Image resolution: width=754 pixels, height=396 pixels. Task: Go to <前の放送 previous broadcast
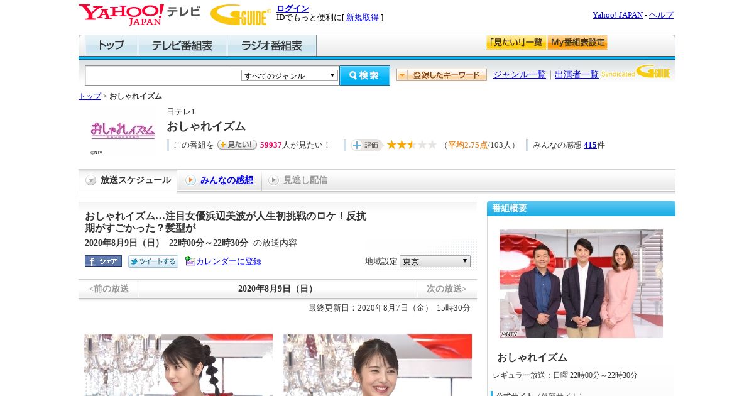pyautogui.click(x=109, y=289)
